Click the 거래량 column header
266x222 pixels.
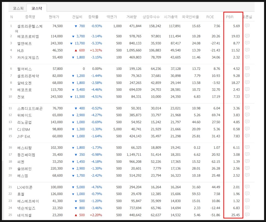click(131, 17)
